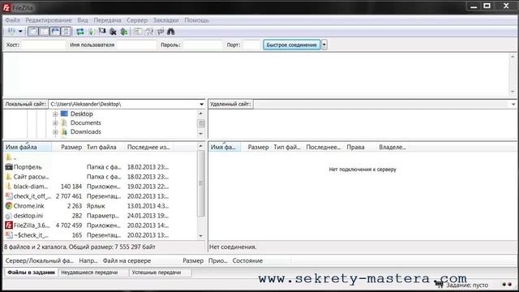Screen dimensions: 519x292
Task: Select the Desktop folder in the tree
Action: tap(81, 114)
